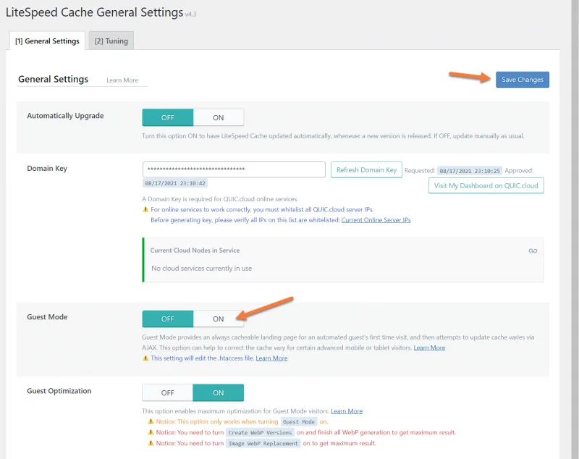579x459 pixels.
Task: Open Visit My Dashboard on QUIC.cloud
Action: point(486,185)
